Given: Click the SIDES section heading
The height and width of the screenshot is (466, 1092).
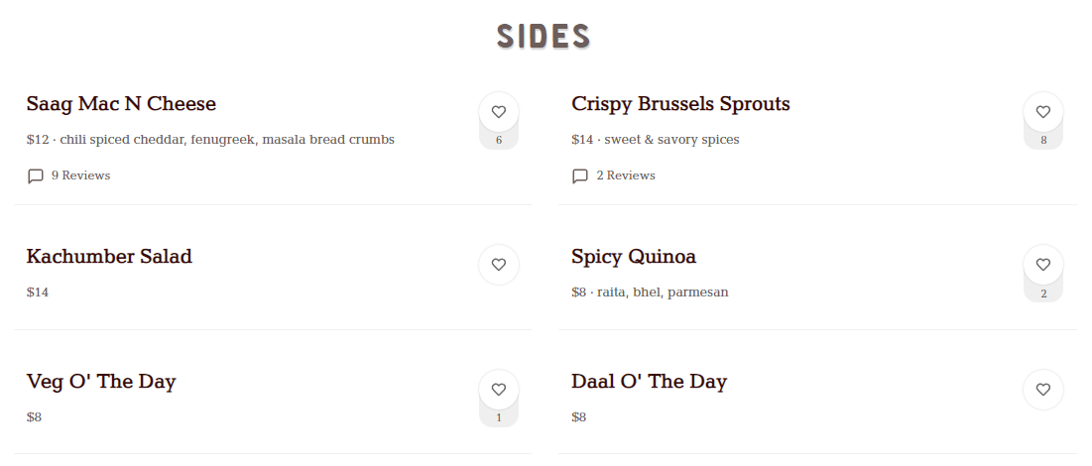Looking at the screenshot, I should pos(545,36).
